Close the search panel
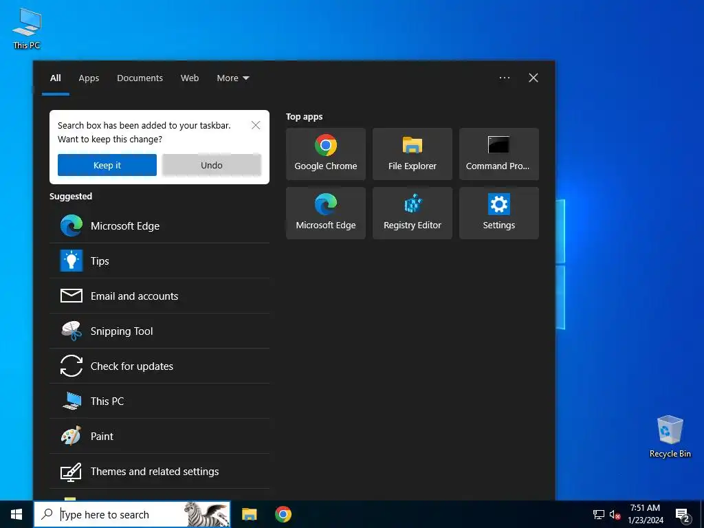Viewport: 704px width, 528px height. click(533, 78)
